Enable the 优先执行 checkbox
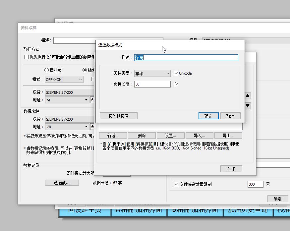This screenshot has width=290, height=231. 27,57
